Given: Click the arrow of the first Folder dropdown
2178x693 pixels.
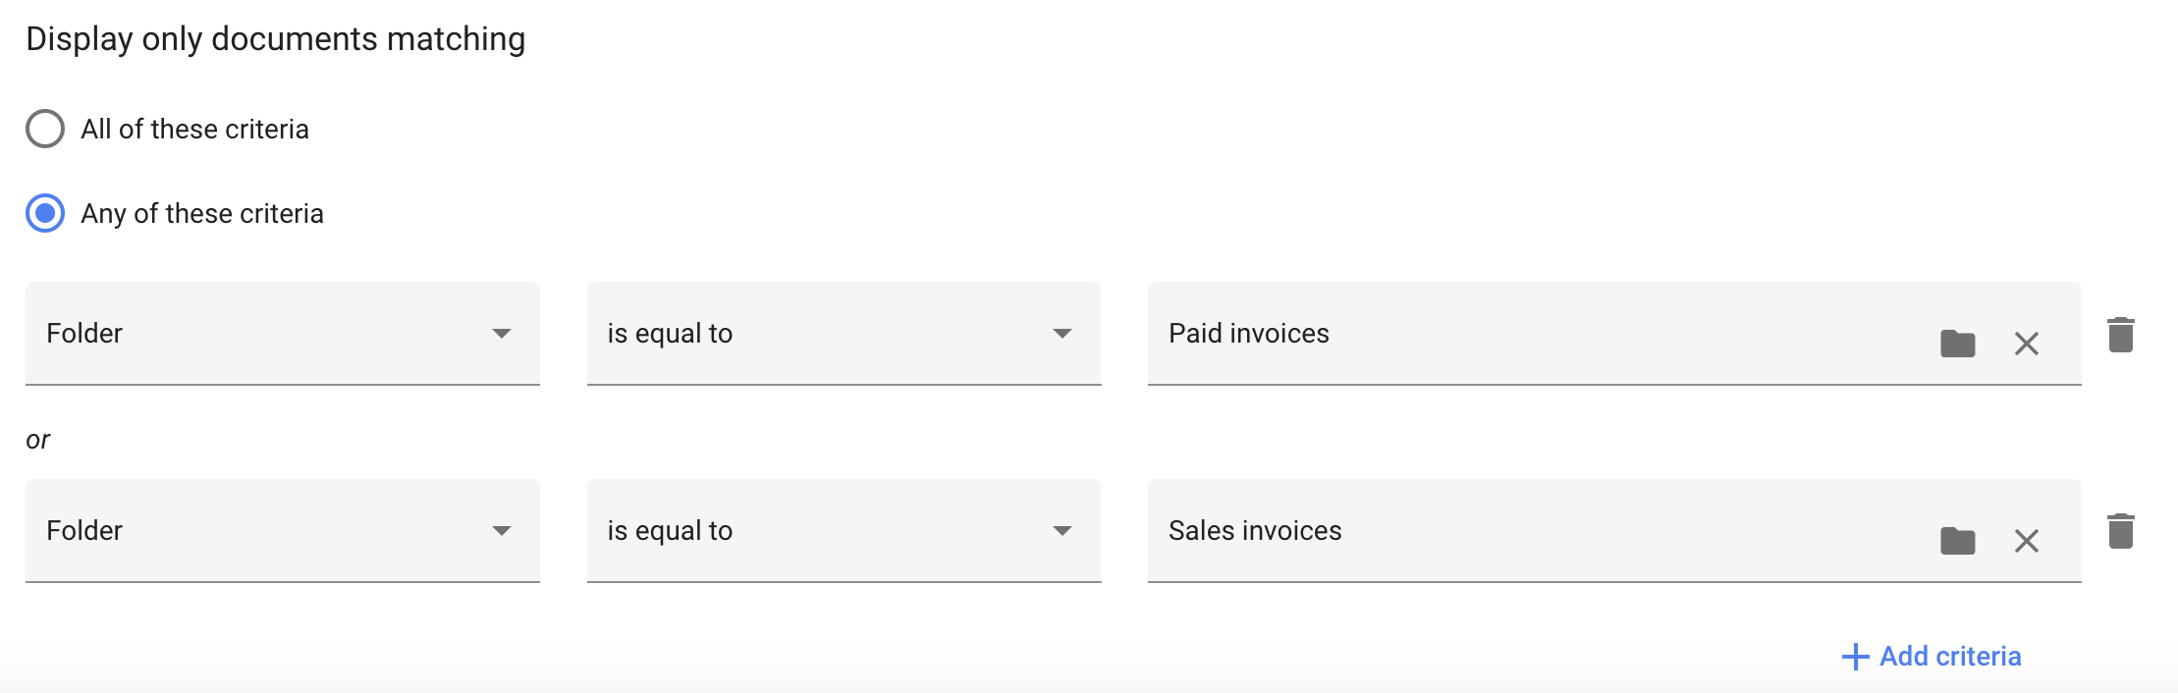Looking at the screenshot, I should click(x=502, y=334).
